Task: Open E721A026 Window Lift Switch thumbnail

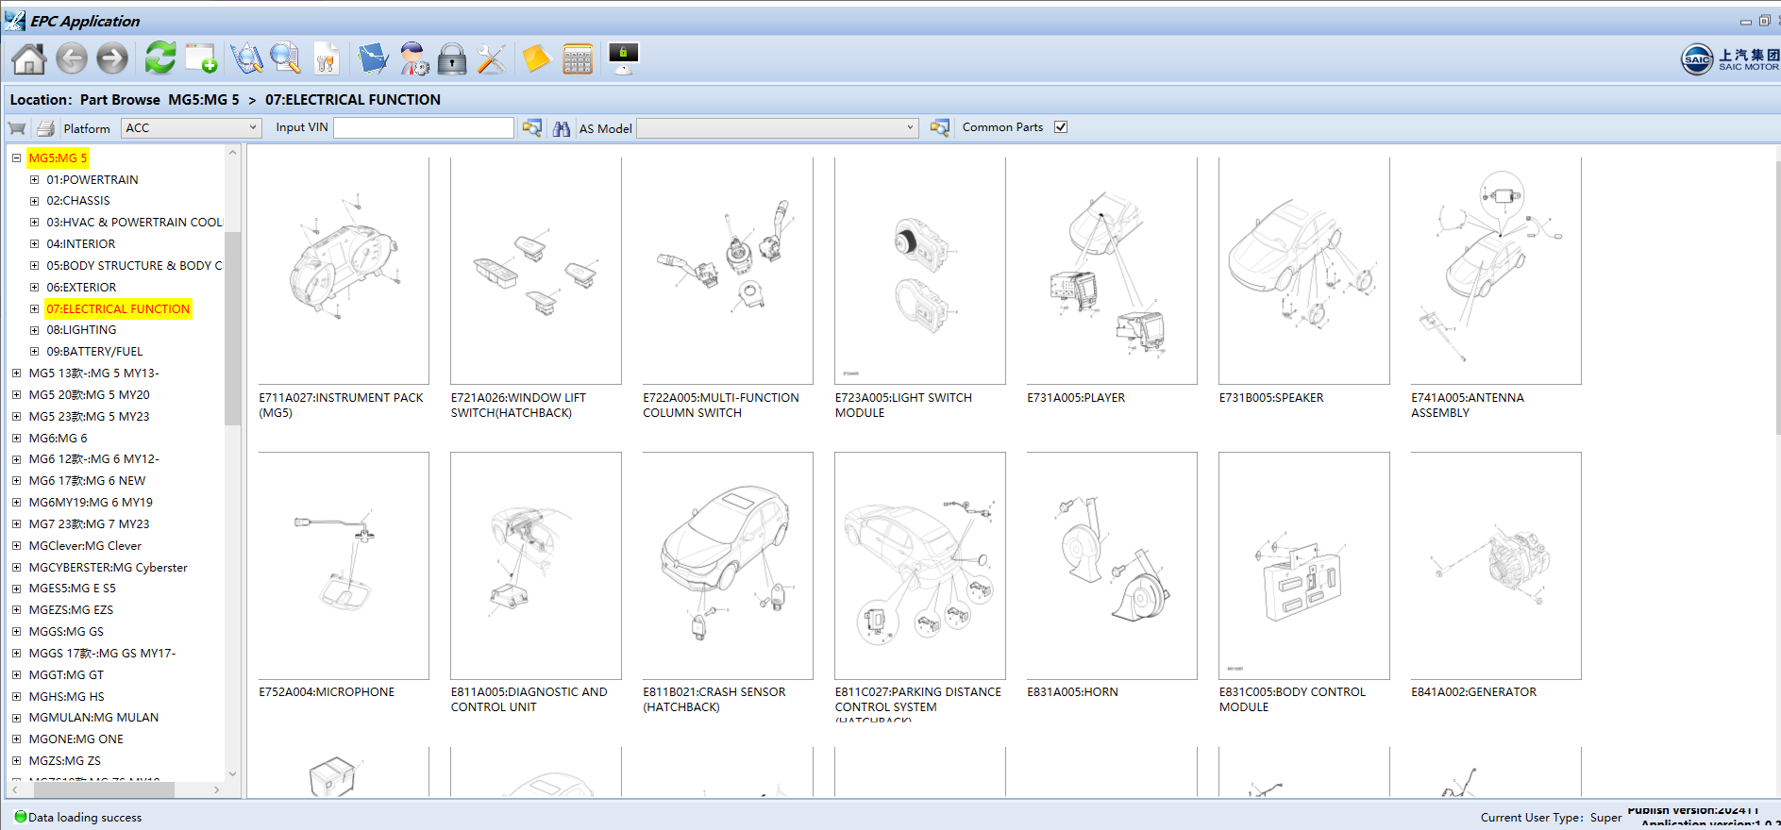Action: tap(536, 271)
